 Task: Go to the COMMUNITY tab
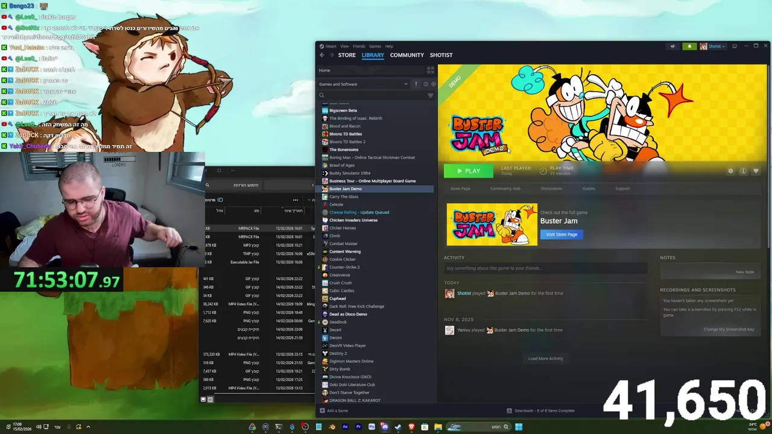[x=407, y=55]
